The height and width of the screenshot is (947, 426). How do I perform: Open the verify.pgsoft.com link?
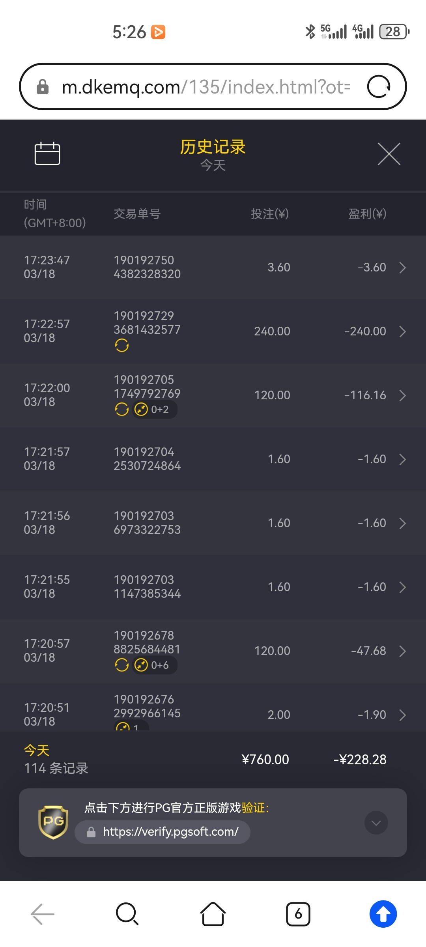pos(170,832)
